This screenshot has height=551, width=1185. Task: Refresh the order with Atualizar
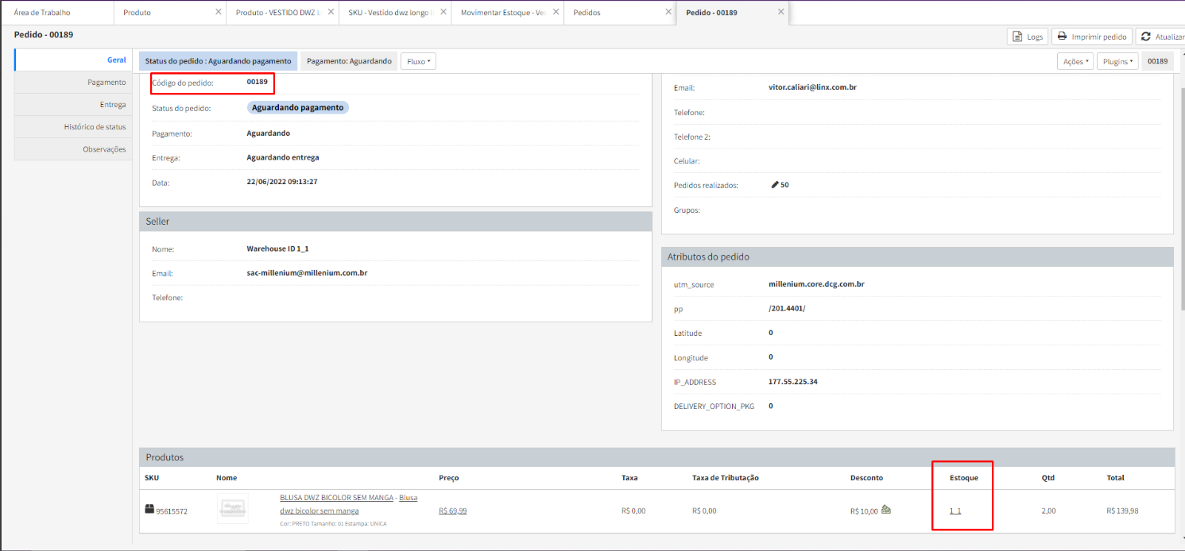pyautogui.click(x=1162, y=37)
